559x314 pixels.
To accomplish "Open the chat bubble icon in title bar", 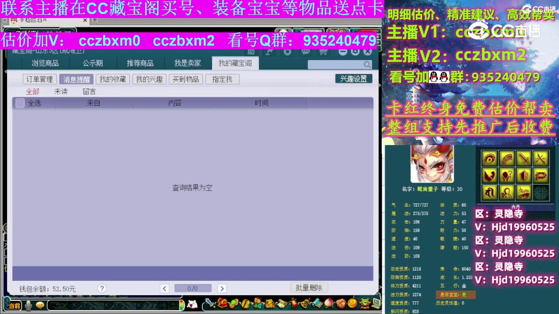I will [x=306, y=52].
